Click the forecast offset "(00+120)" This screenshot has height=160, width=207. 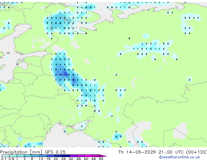pyautogui.click(x=197, y=152)
